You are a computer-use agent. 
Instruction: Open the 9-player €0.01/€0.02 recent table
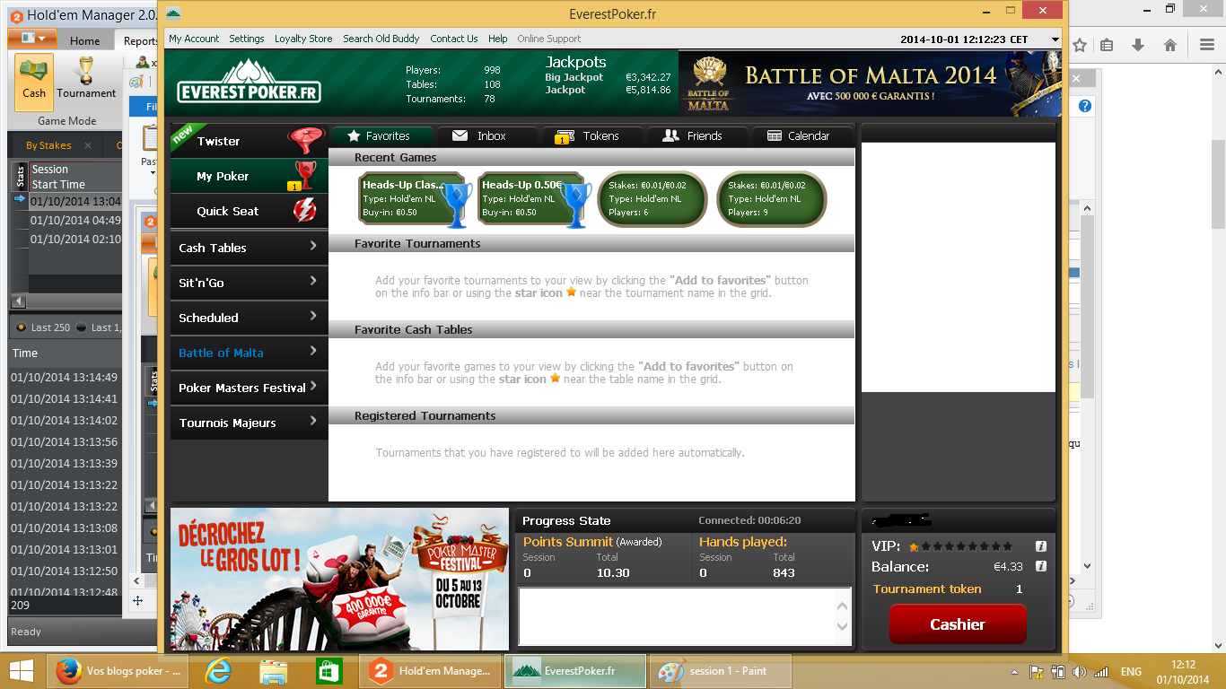772,198
